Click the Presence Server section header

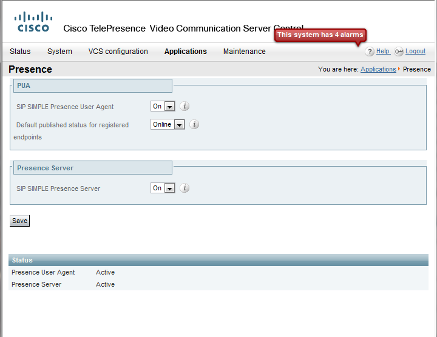[93, 168]
